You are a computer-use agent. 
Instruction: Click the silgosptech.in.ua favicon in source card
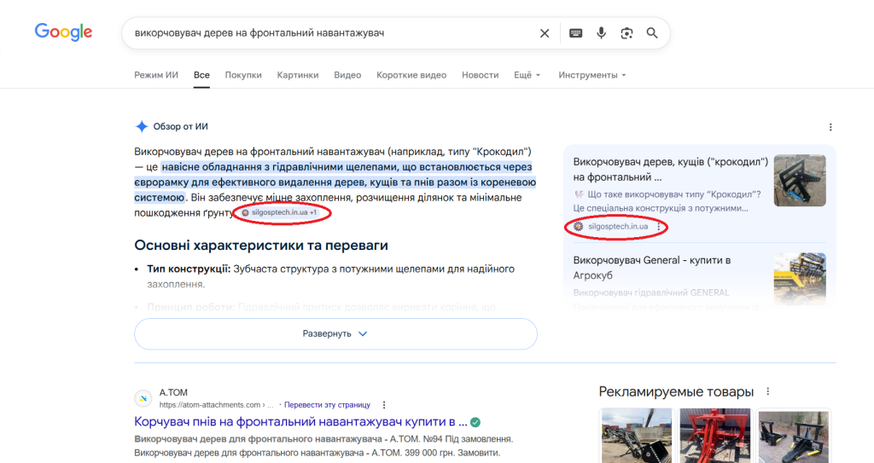coord(579,227)
